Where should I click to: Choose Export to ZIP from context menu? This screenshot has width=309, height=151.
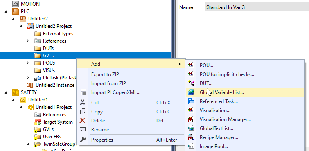point(105,74)
